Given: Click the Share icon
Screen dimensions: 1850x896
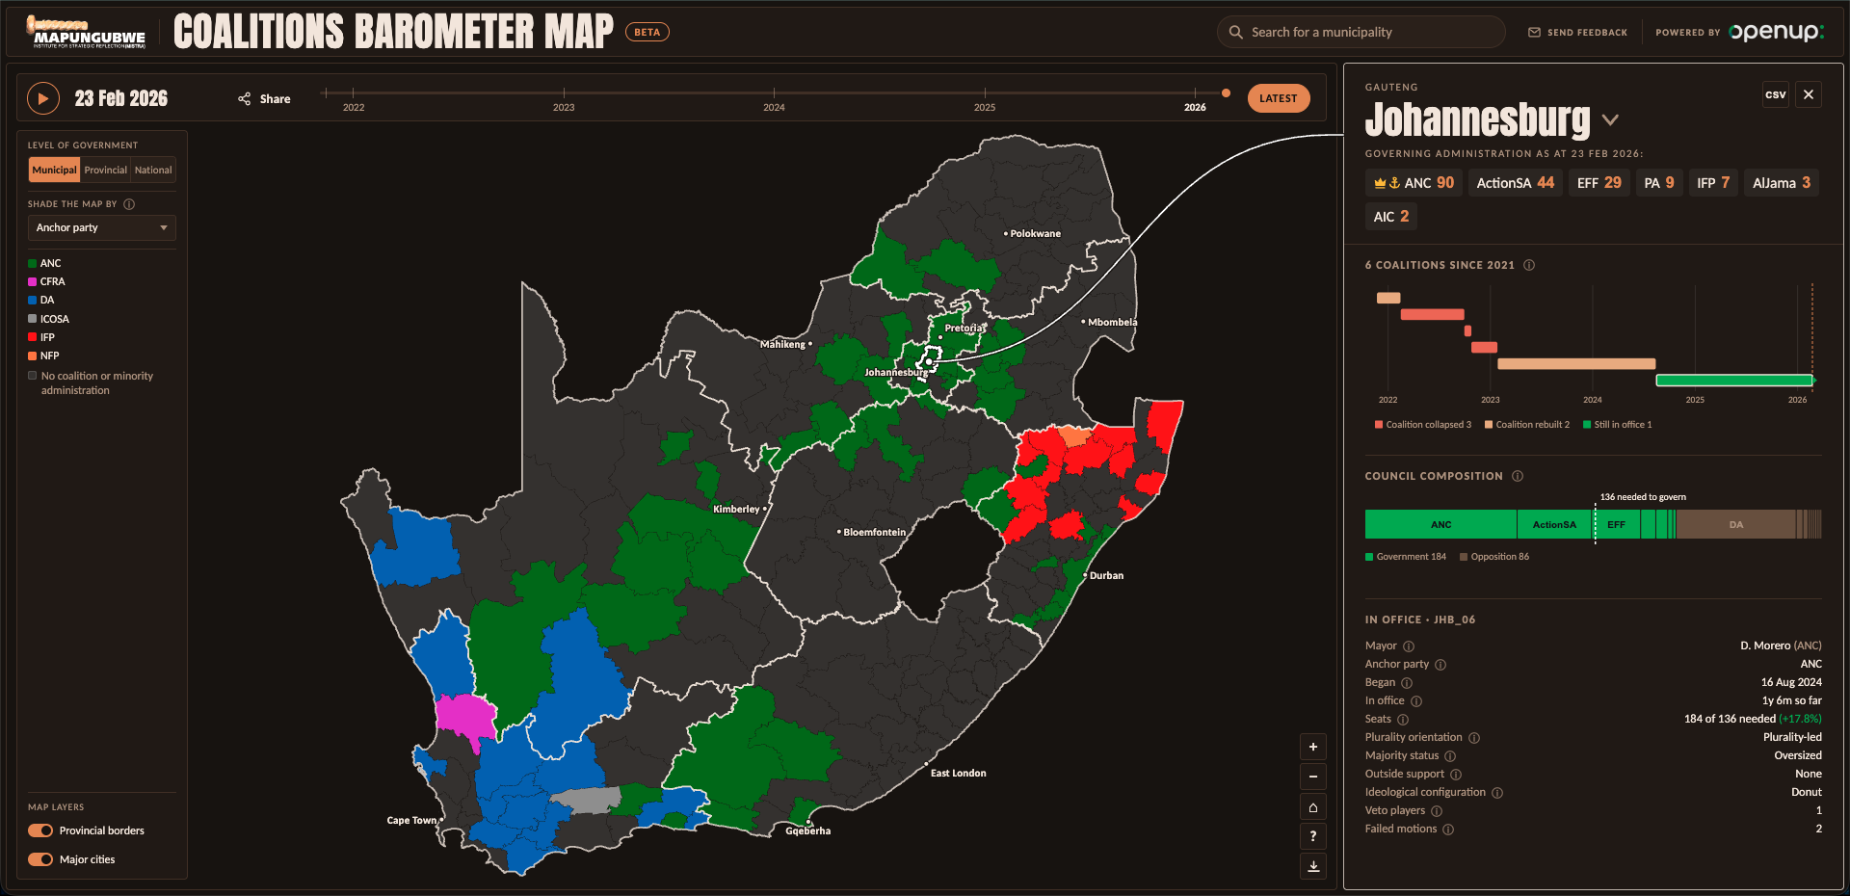Looking at the screenshot, I should pyautogui.click(x=245, y=99).
